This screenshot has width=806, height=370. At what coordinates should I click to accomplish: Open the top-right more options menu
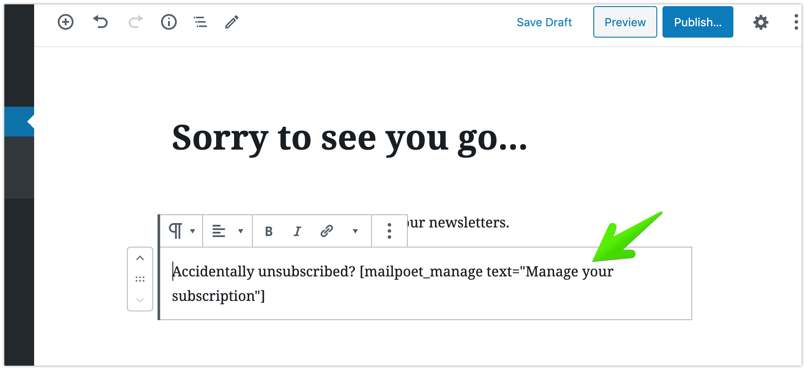coord(796,22)
